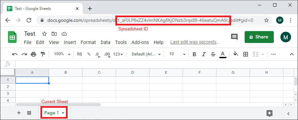
Task: Open the Data menu
Action: 105,42
